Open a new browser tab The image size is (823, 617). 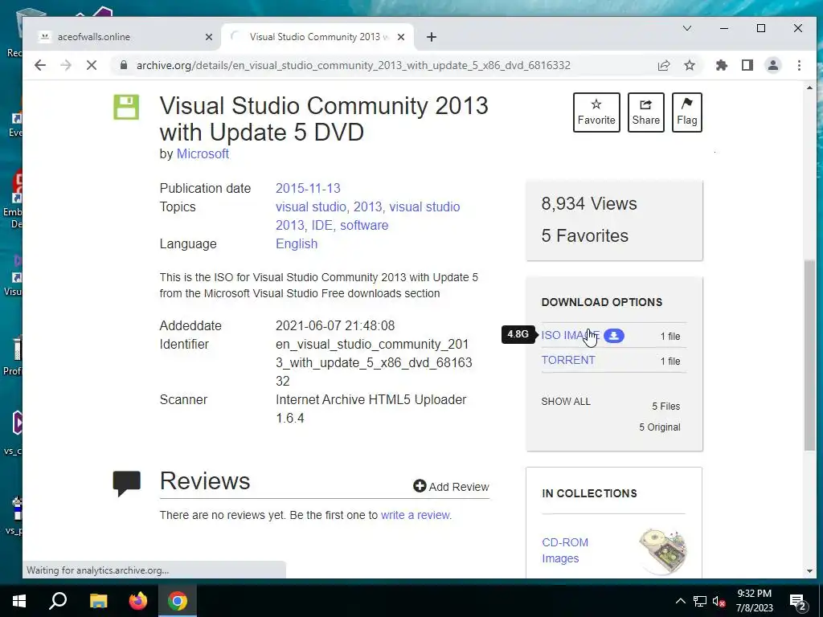(432, 37)
